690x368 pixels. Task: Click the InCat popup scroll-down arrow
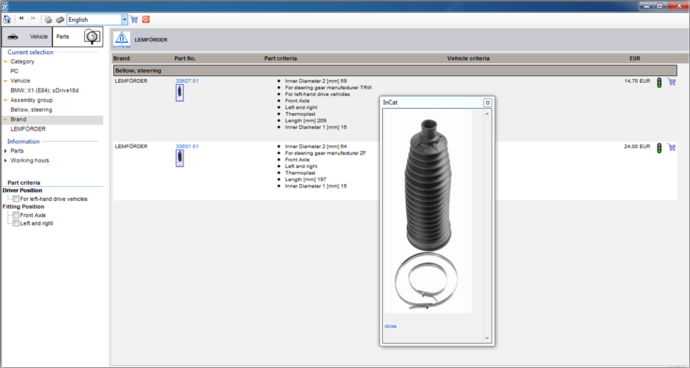pos(487,338)
